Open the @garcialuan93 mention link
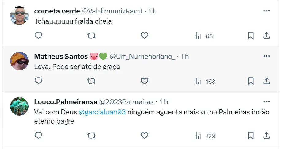 pos(102,112)
